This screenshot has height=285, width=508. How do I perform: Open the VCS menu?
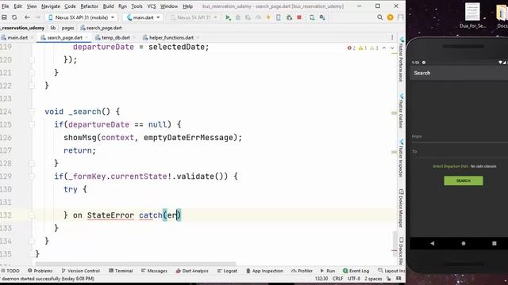152,6
